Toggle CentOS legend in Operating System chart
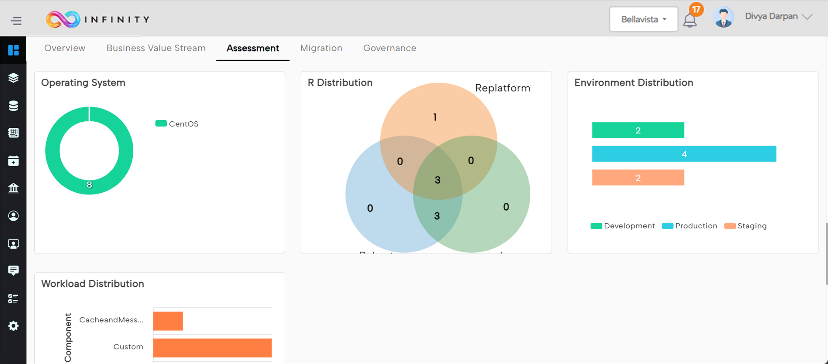 click(177, 124)
